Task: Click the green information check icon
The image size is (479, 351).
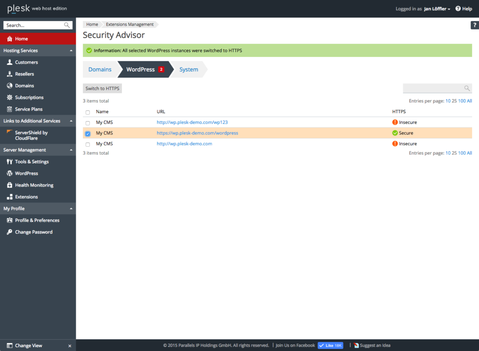Action: coord(89,50)
